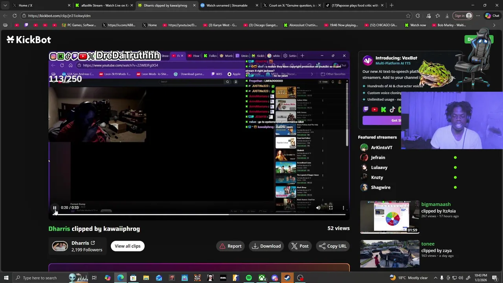The width and height of the screenshot is (503, 283).
Task: Open Task View on the taskbar
Action: 94,278
